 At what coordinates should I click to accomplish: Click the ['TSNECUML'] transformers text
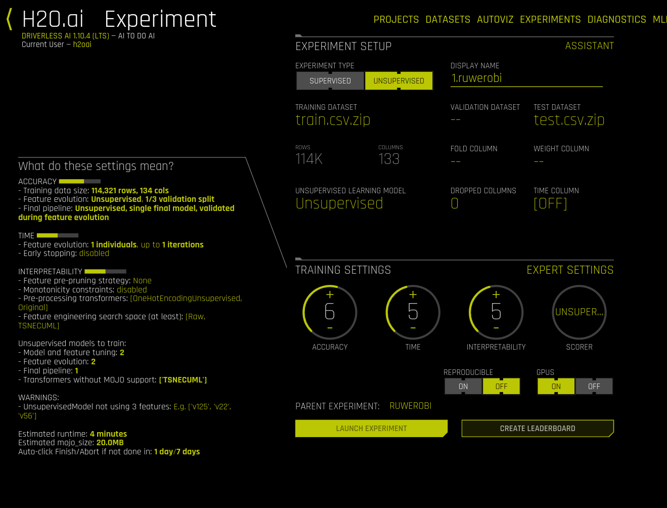(x=183, y=380)
